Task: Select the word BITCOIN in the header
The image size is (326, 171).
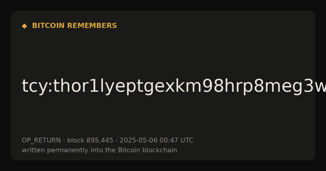Action: (x=49, y=26)
